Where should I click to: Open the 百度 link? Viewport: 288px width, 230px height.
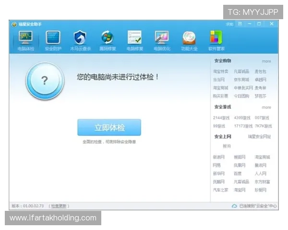[x=238, y=173]
